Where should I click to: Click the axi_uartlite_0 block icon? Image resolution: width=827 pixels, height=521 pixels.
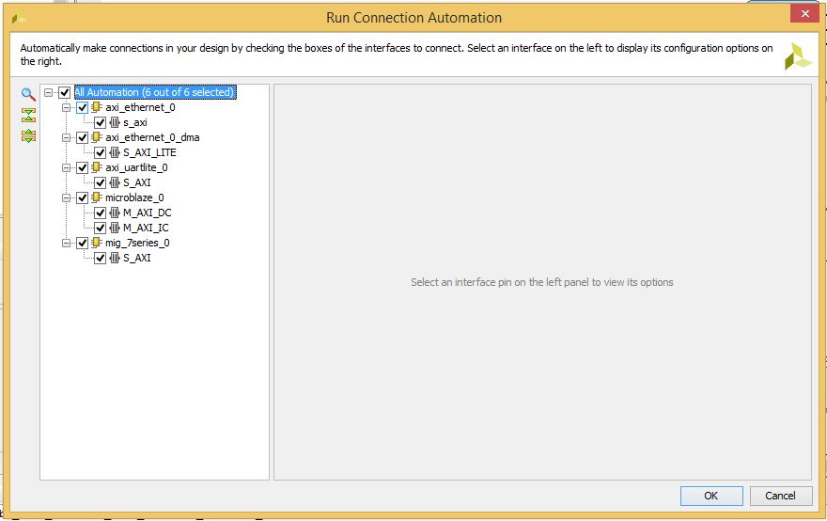(x=97, y=167)
